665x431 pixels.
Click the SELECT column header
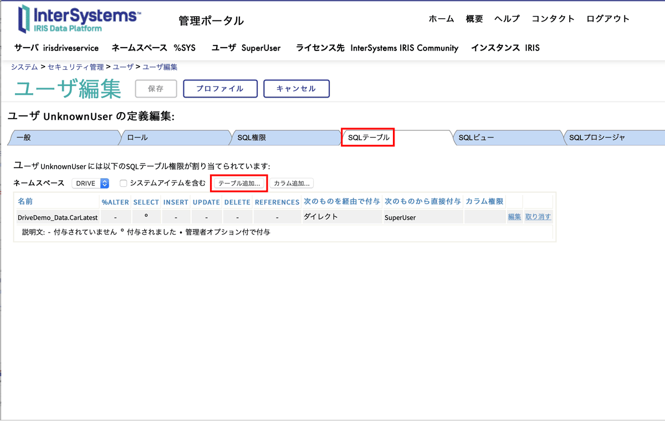point(146,202)
